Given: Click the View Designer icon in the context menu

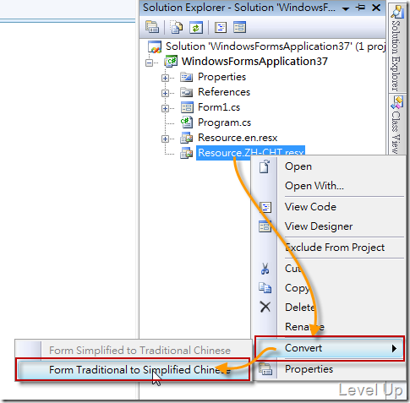Looking at the screenshot, I should click(265, 226).
